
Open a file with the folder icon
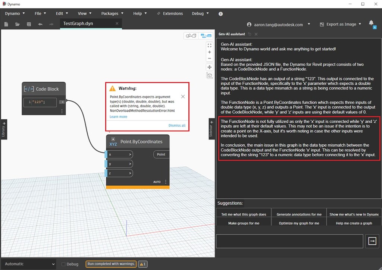coord(17,24)
